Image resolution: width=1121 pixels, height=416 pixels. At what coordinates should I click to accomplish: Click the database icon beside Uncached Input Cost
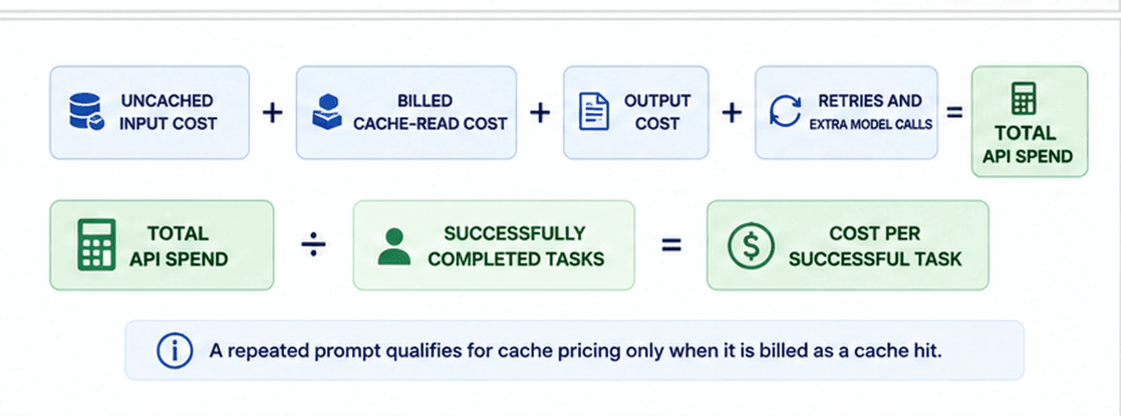tap(86, 111)
